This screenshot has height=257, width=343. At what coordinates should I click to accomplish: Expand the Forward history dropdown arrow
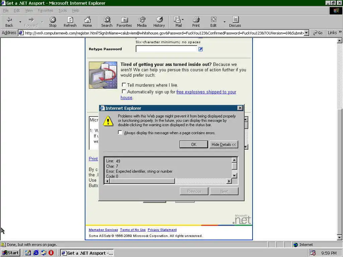[x=42, y=22]
